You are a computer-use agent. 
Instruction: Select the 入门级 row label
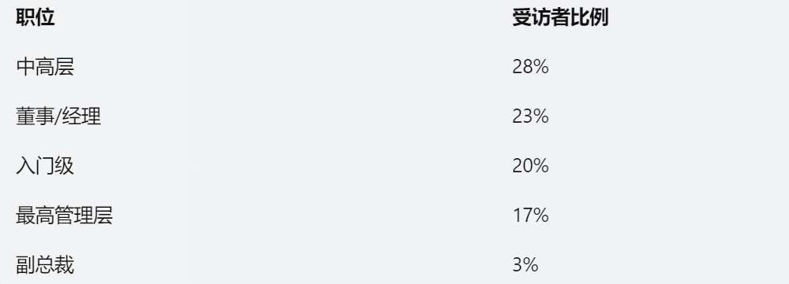point(45,165)
